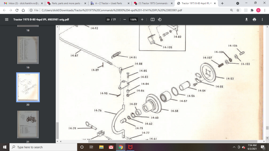Select the page 20 thumbnail
This screenshot has width=269, height=151.
click(x=28, y=87)
